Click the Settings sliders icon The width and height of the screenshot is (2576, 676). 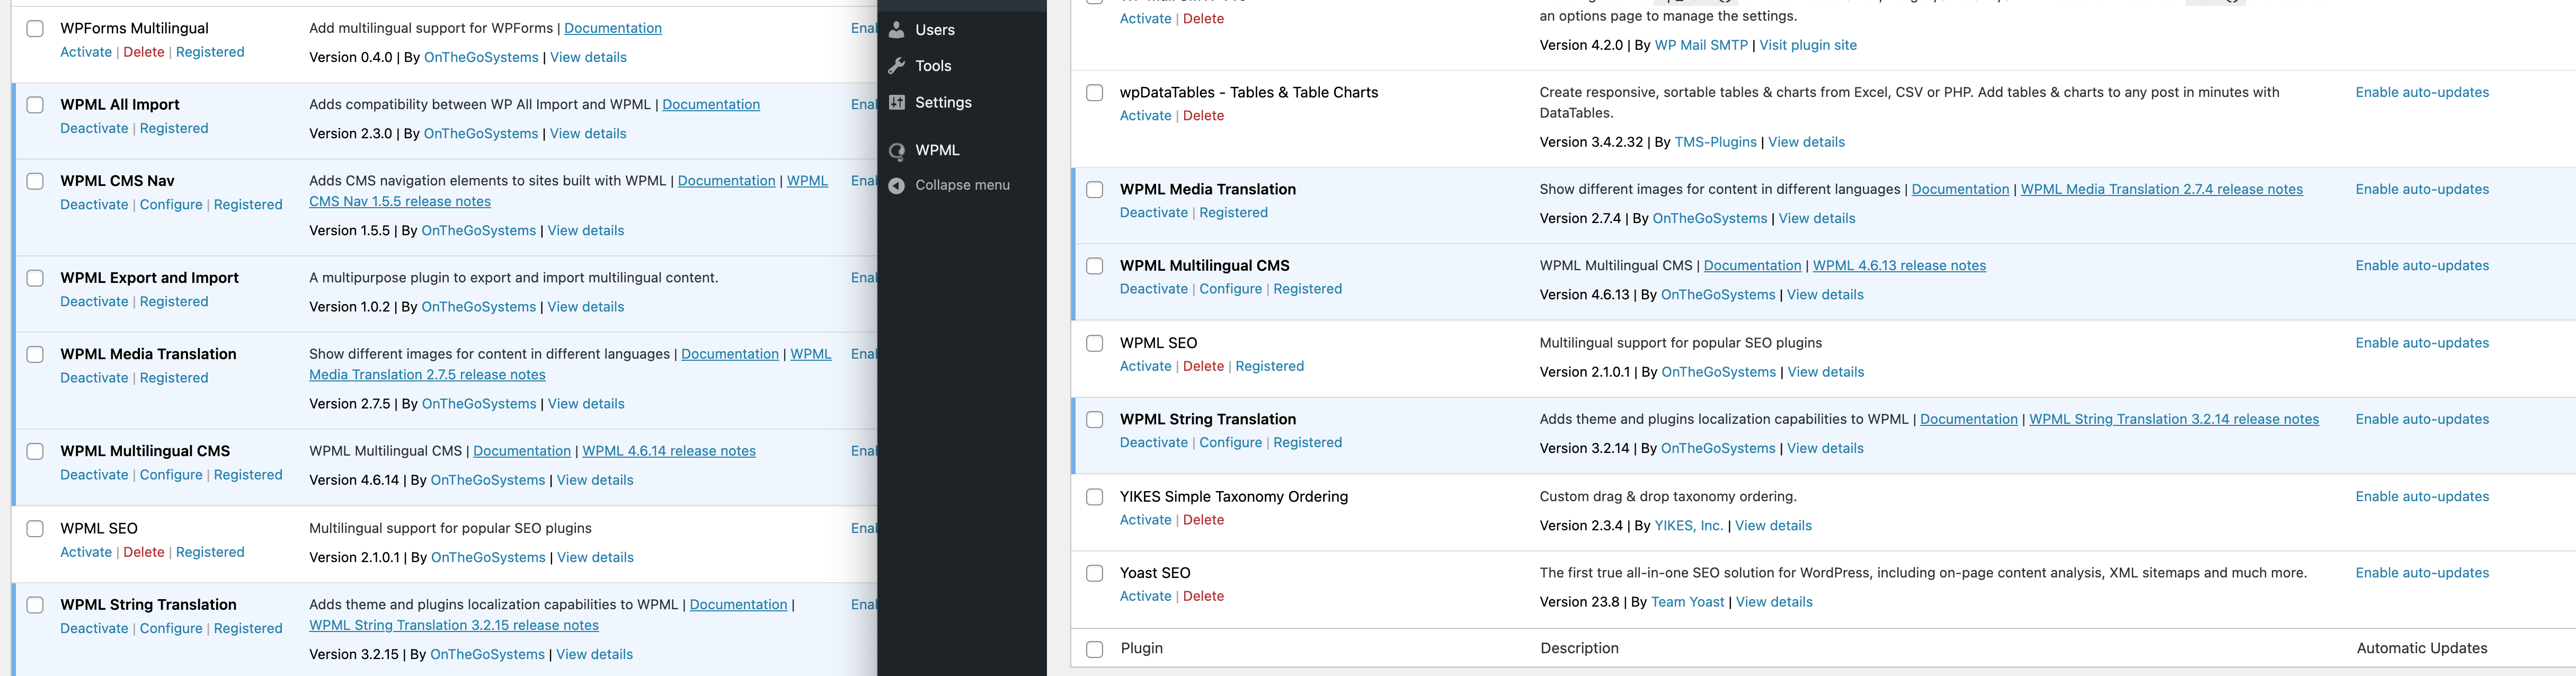click(897, 102)
